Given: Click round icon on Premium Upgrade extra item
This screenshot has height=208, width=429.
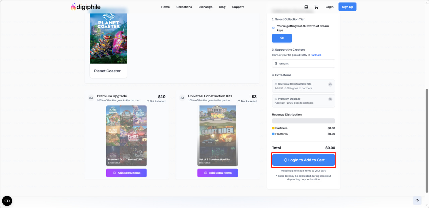Looking at the screenshot, I should point(330,99).
